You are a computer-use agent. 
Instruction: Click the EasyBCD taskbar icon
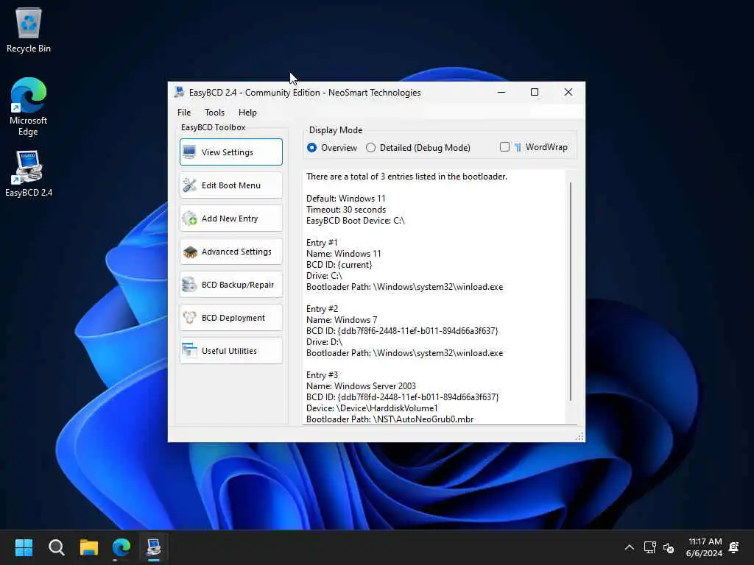[154, 547]
